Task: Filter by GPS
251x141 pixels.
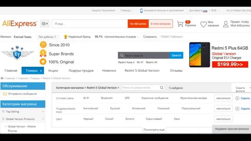Action: click(x=127, y=98)
